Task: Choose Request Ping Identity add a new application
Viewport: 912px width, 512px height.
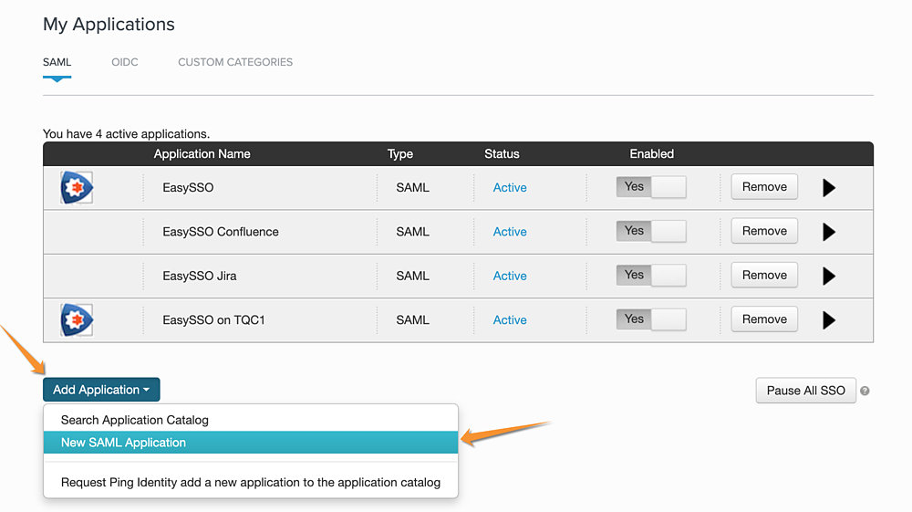Action: [x=251, y=482]
